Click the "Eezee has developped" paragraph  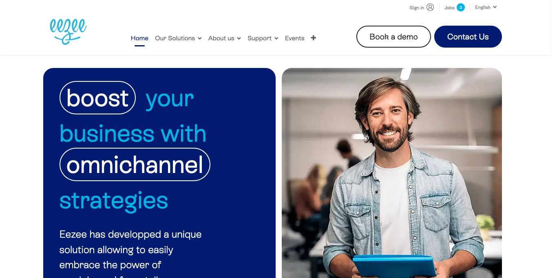click(x=130, y=250)
